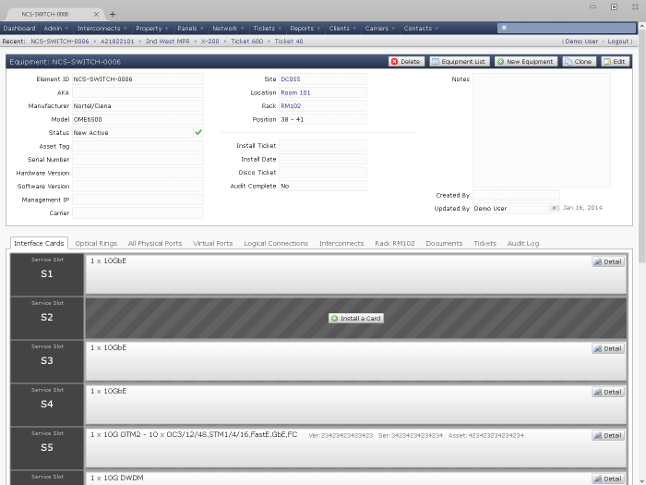Open a new browser tab
Screen dimensions: 646x485
point(113,14)
